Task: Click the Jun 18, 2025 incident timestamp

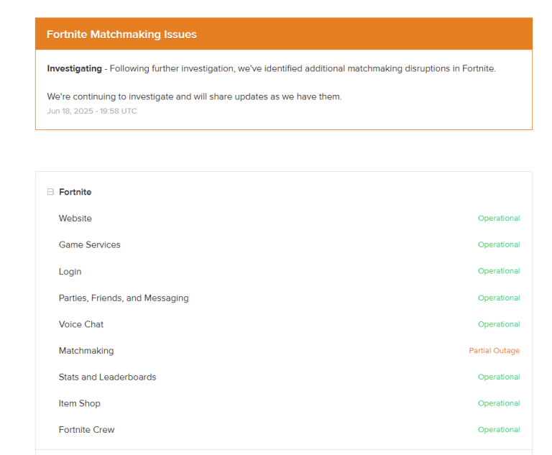Action: click(92, 111)
